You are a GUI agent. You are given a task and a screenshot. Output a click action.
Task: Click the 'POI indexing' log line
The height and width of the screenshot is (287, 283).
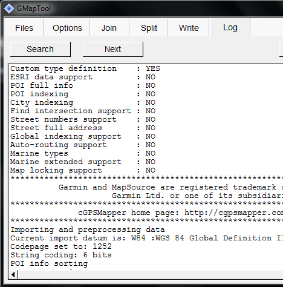[83, 94]
